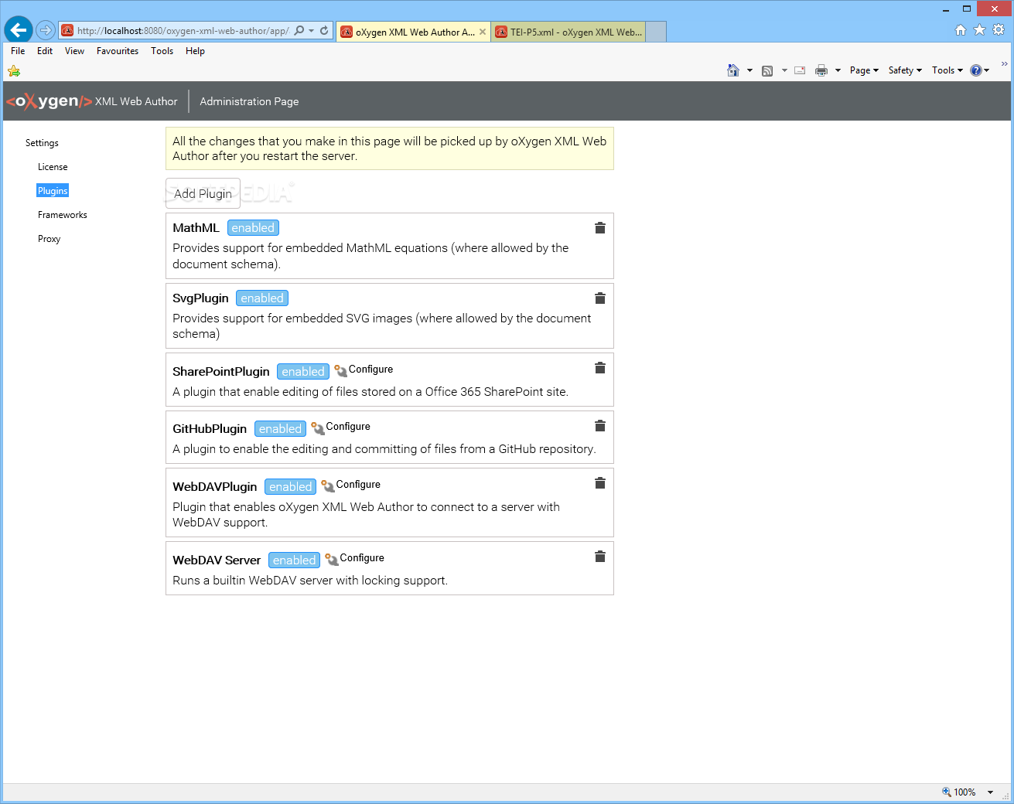Viewport: 1014px width, 804px height.
Task: Click the Read mail icon
Action: [800, 70]
